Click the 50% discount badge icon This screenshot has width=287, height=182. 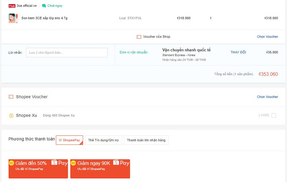pos(12,163)
